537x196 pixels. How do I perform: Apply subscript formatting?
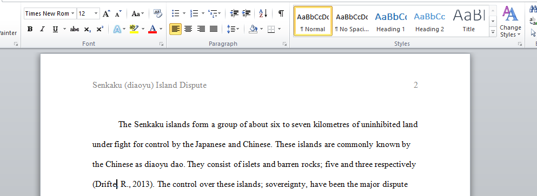point(87,29)
